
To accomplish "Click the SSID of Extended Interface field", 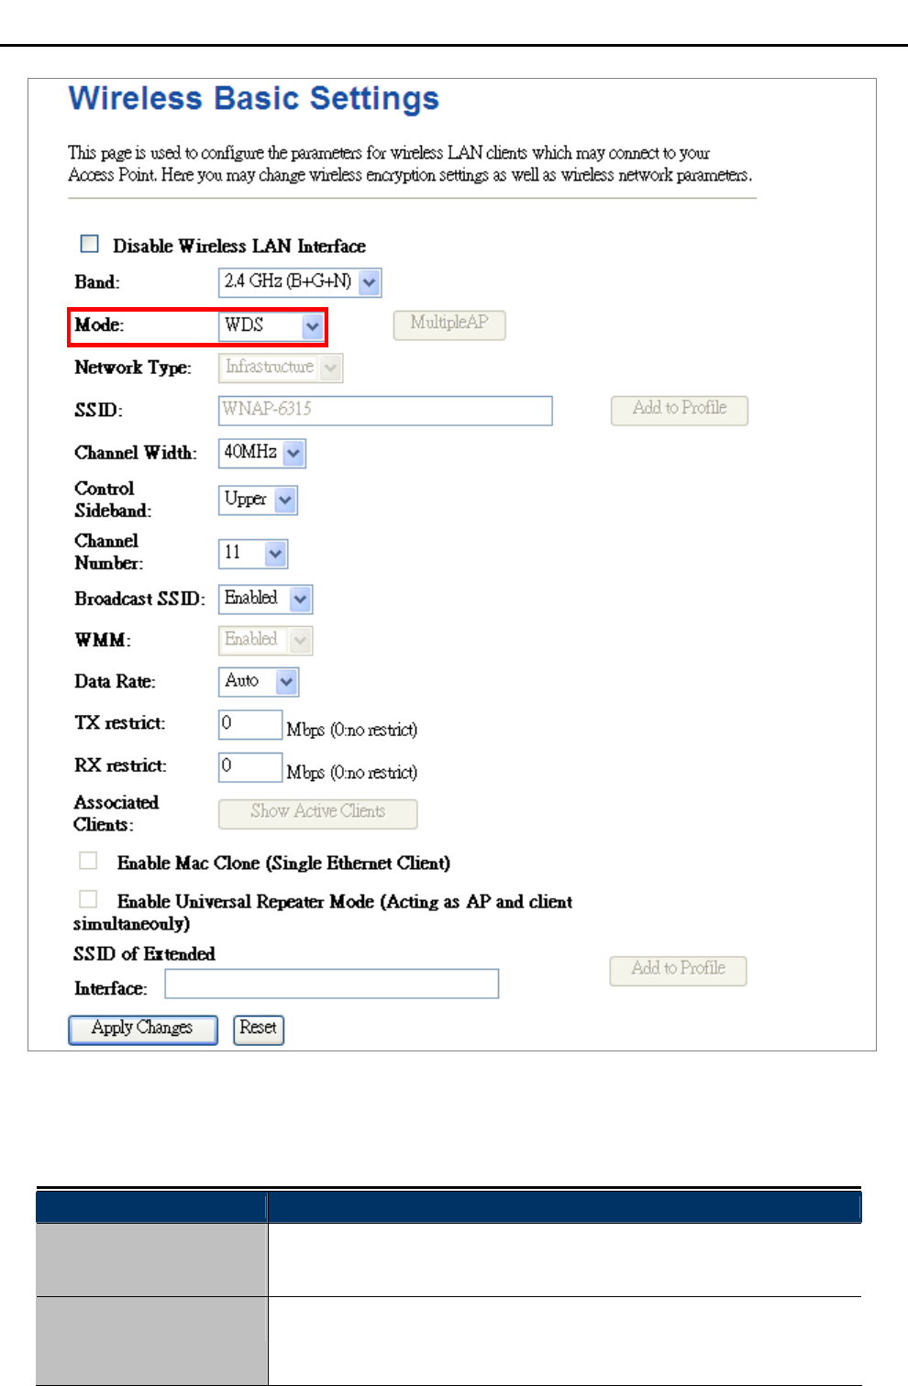I will 332,984.
